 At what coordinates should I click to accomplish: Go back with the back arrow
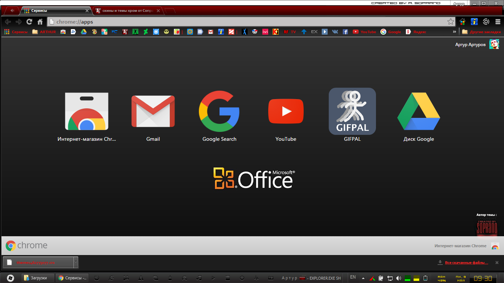coord(8,22)
